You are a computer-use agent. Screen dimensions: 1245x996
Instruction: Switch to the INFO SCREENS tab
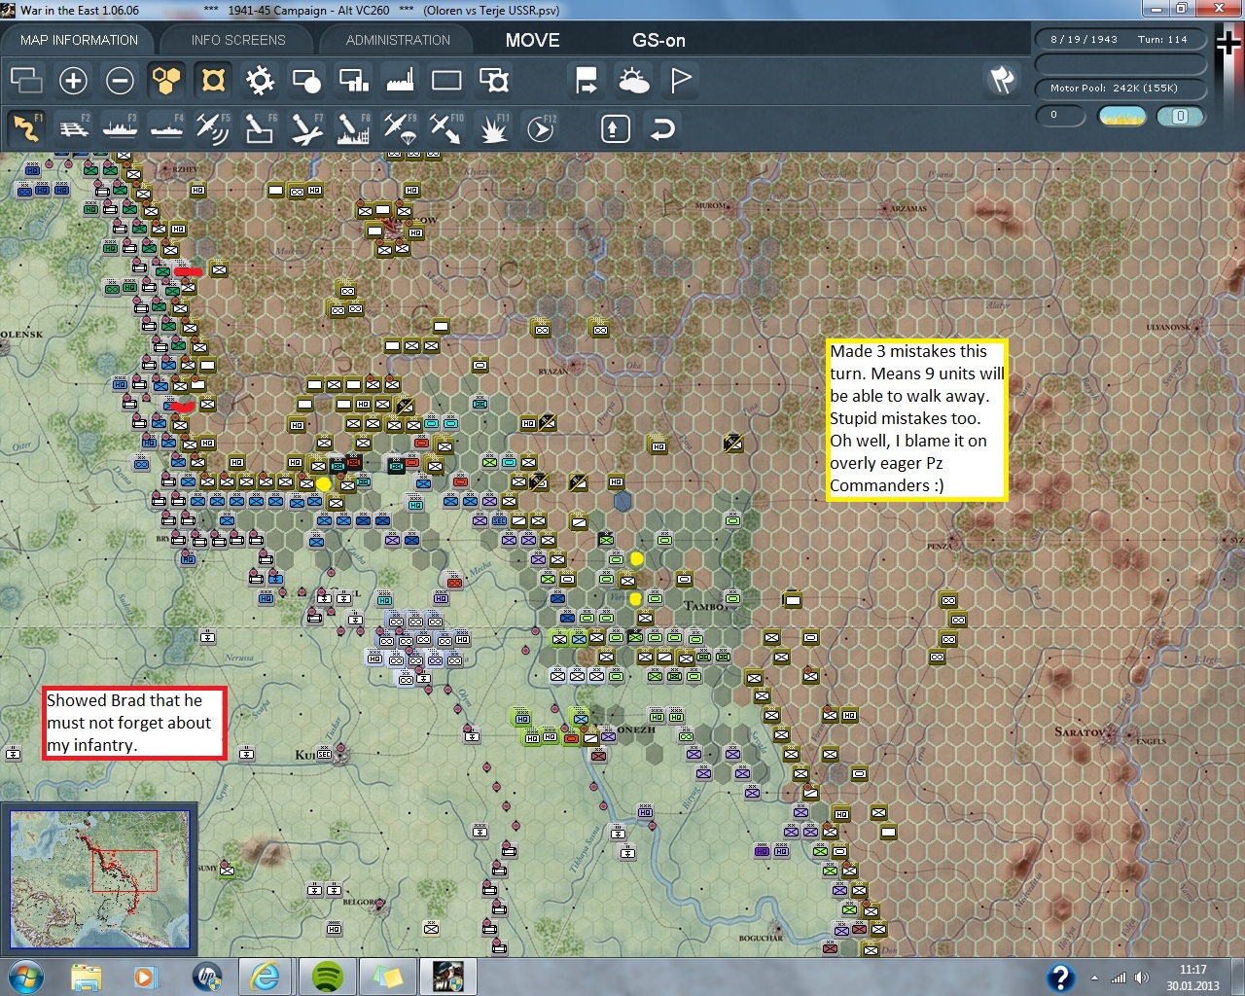[x=238, y=40]
